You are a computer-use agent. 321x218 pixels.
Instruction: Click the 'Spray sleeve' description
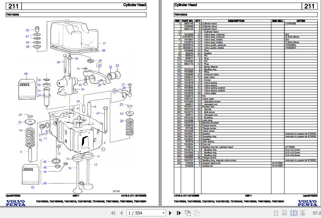(x=211, y=67)
